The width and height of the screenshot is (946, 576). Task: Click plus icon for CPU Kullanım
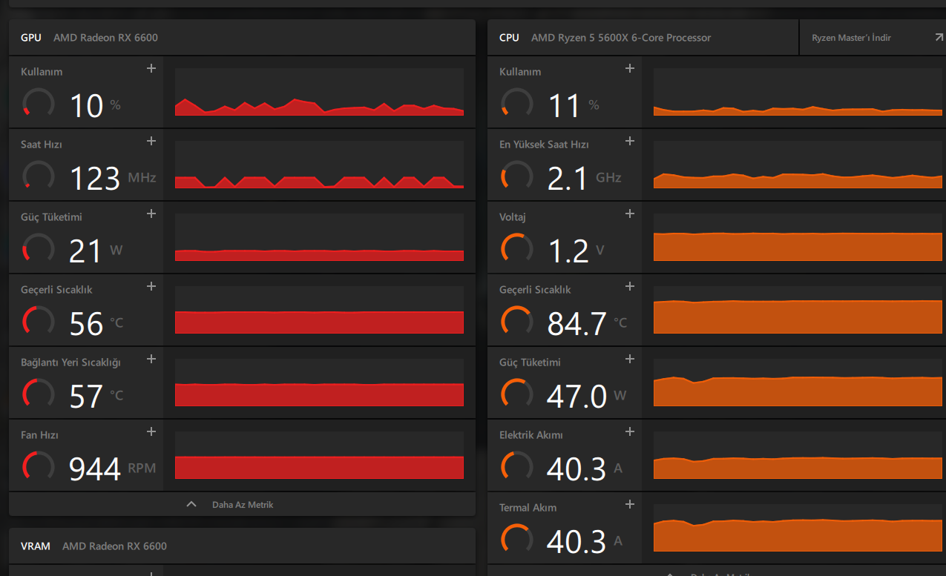pyautogui.click(x=630, y=69)
